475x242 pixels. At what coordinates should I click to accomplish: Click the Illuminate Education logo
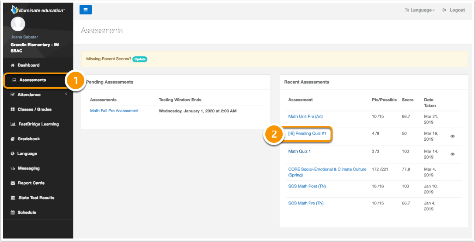tap(38, 9)
